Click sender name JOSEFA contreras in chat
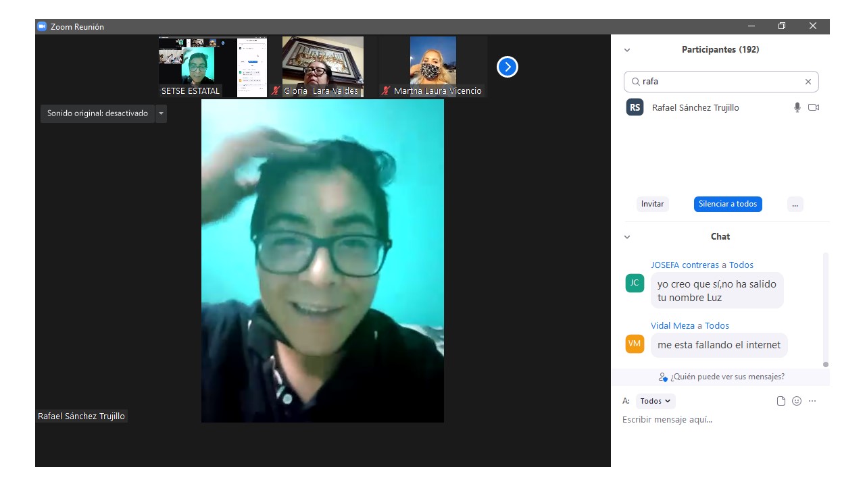The height and width of the screenshot is (486, 865). (x=685, y=265)
